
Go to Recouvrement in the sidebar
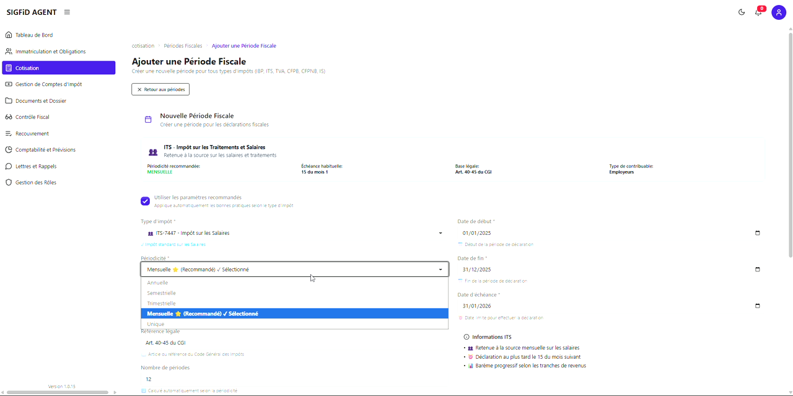(32, 134)
